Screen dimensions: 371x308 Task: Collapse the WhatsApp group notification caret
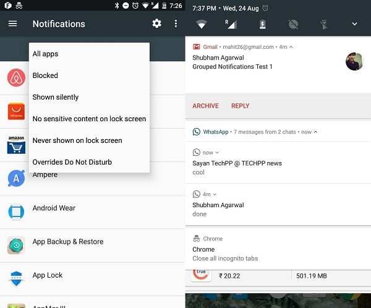click(315, 132)
